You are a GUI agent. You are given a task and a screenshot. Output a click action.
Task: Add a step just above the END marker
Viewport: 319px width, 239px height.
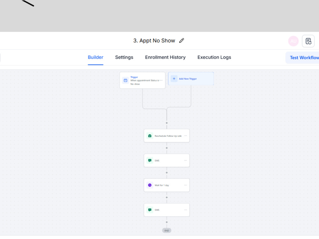pyautogui.click(x=167, y=222)
